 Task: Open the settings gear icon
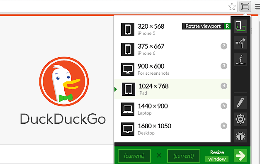[x=241, y=119]
